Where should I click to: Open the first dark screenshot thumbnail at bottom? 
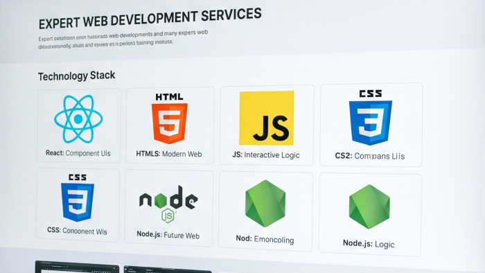(x=77, y=267)
